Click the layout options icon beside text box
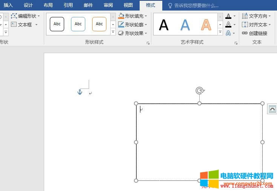The height and width of the screenshot is (191, 277). 272,109
